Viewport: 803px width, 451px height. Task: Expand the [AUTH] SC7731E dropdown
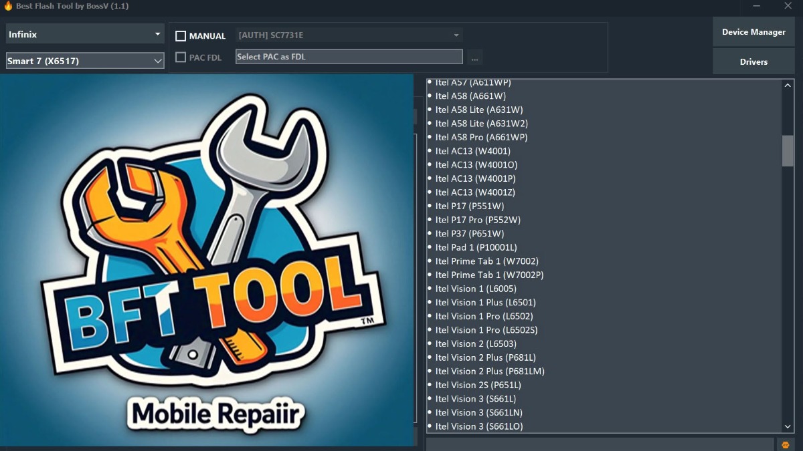(349, 35)
